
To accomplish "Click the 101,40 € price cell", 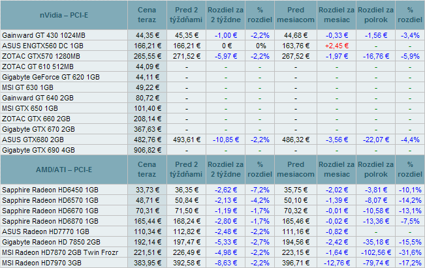I will point(147,108).
